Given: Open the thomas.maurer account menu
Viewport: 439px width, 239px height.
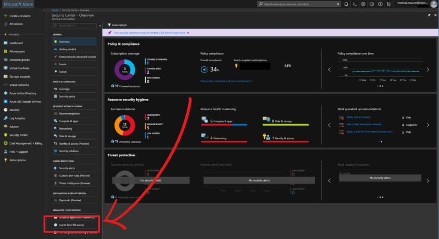Looking at the screenshot, I should (417, 4).
